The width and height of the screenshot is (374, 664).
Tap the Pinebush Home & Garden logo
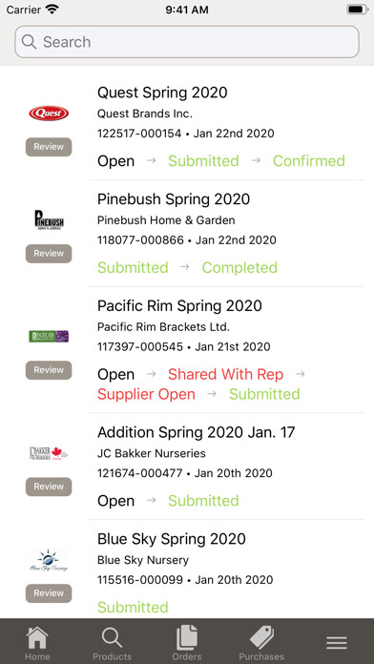(49, 219)
